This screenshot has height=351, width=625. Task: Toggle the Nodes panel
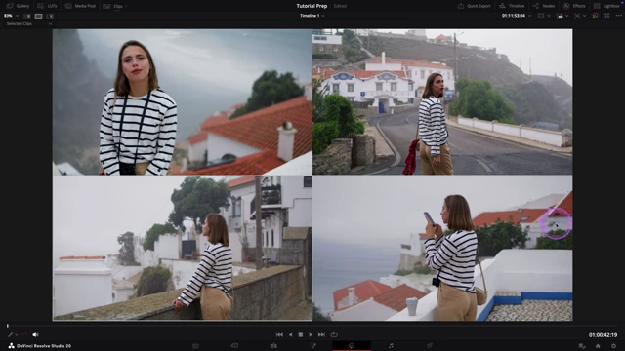pos(544,6)
